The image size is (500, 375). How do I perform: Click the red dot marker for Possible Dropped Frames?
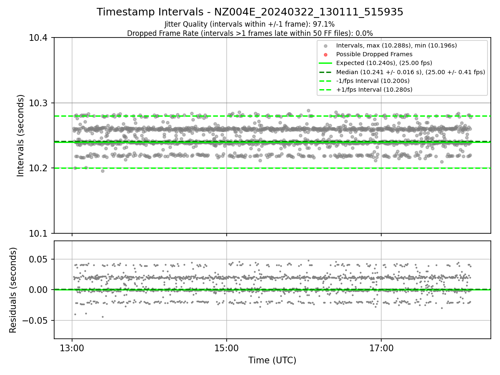[x=326, y=55]
